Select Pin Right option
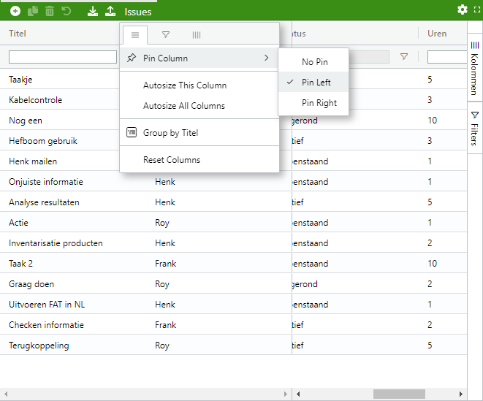483x401 pixels. tap(314, 103)
